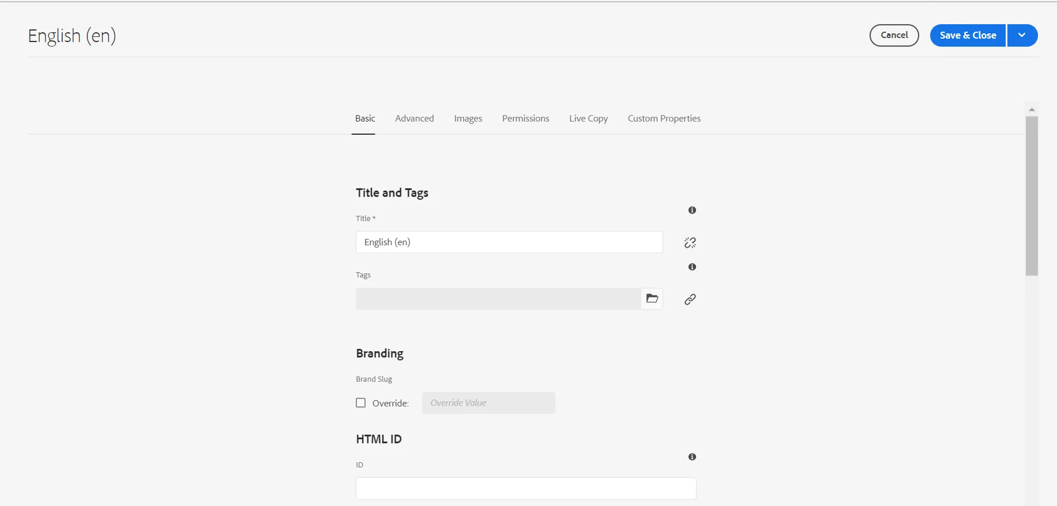Cancel editing page properties
The image size is (1057, 506).
tap(894, 35)
